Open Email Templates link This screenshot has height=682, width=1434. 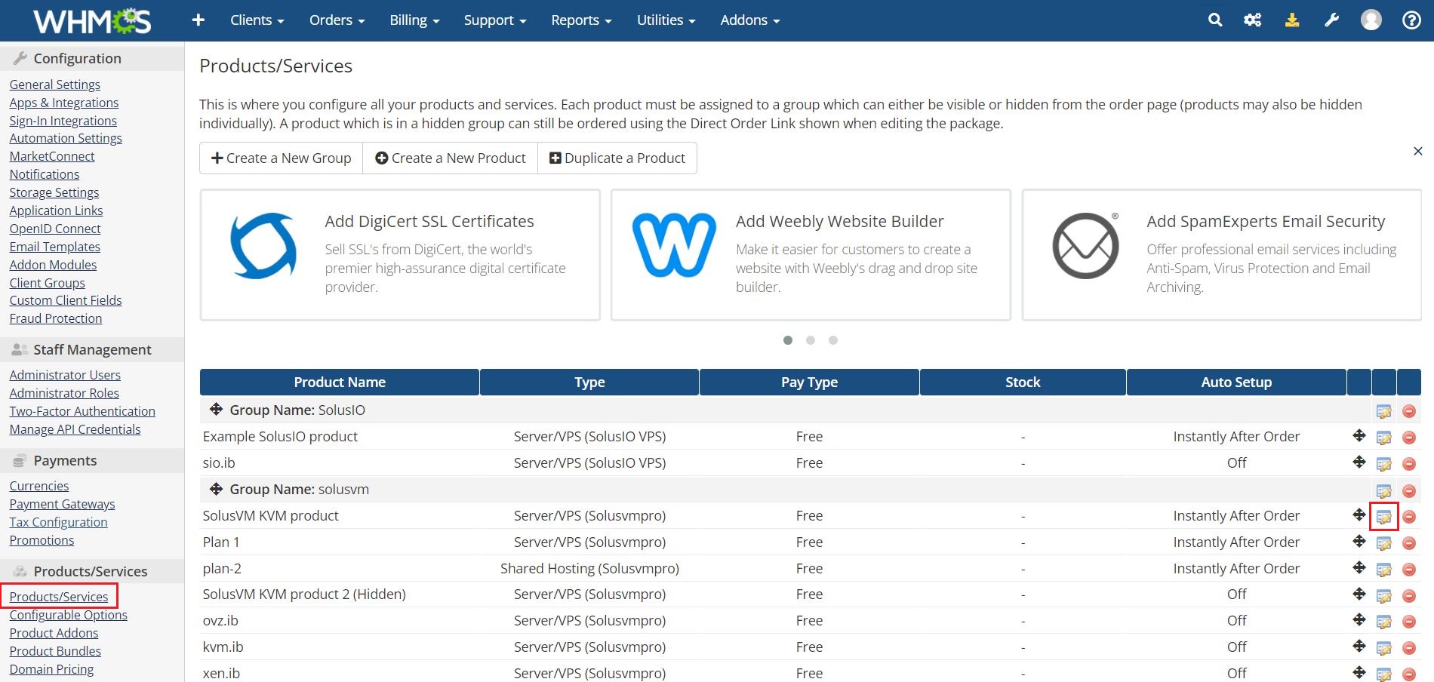[x=55, y=247]
